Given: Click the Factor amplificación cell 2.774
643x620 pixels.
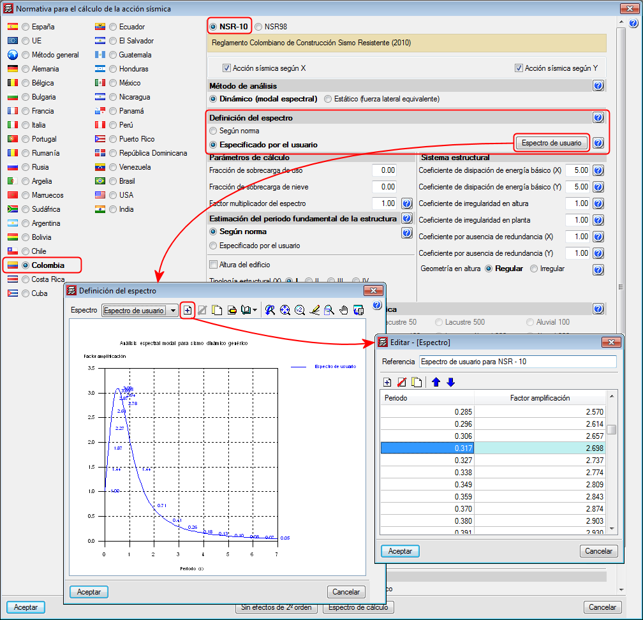Looking at the screenshot, I should (x=540, y=473).
